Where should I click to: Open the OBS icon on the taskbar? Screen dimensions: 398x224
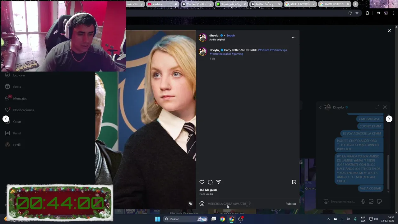(x=241, y=219)
